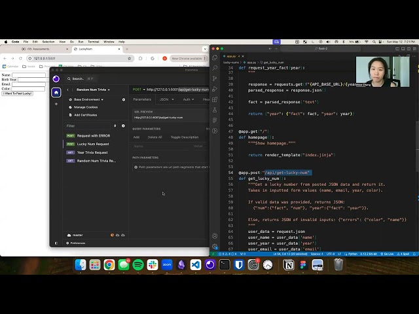Screen dimensions: 419x314
Task: Click Toggle Description button
Action: click(185, 137)
